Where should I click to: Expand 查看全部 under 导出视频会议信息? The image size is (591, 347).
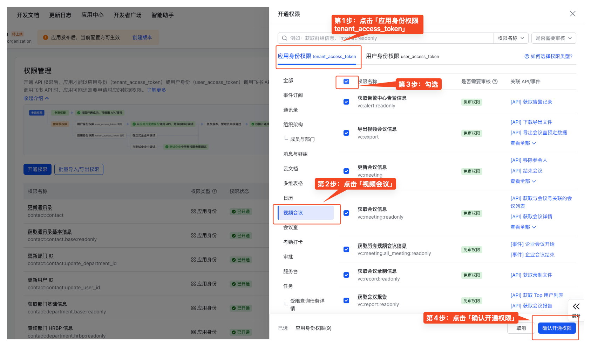[x=523, y=143]
